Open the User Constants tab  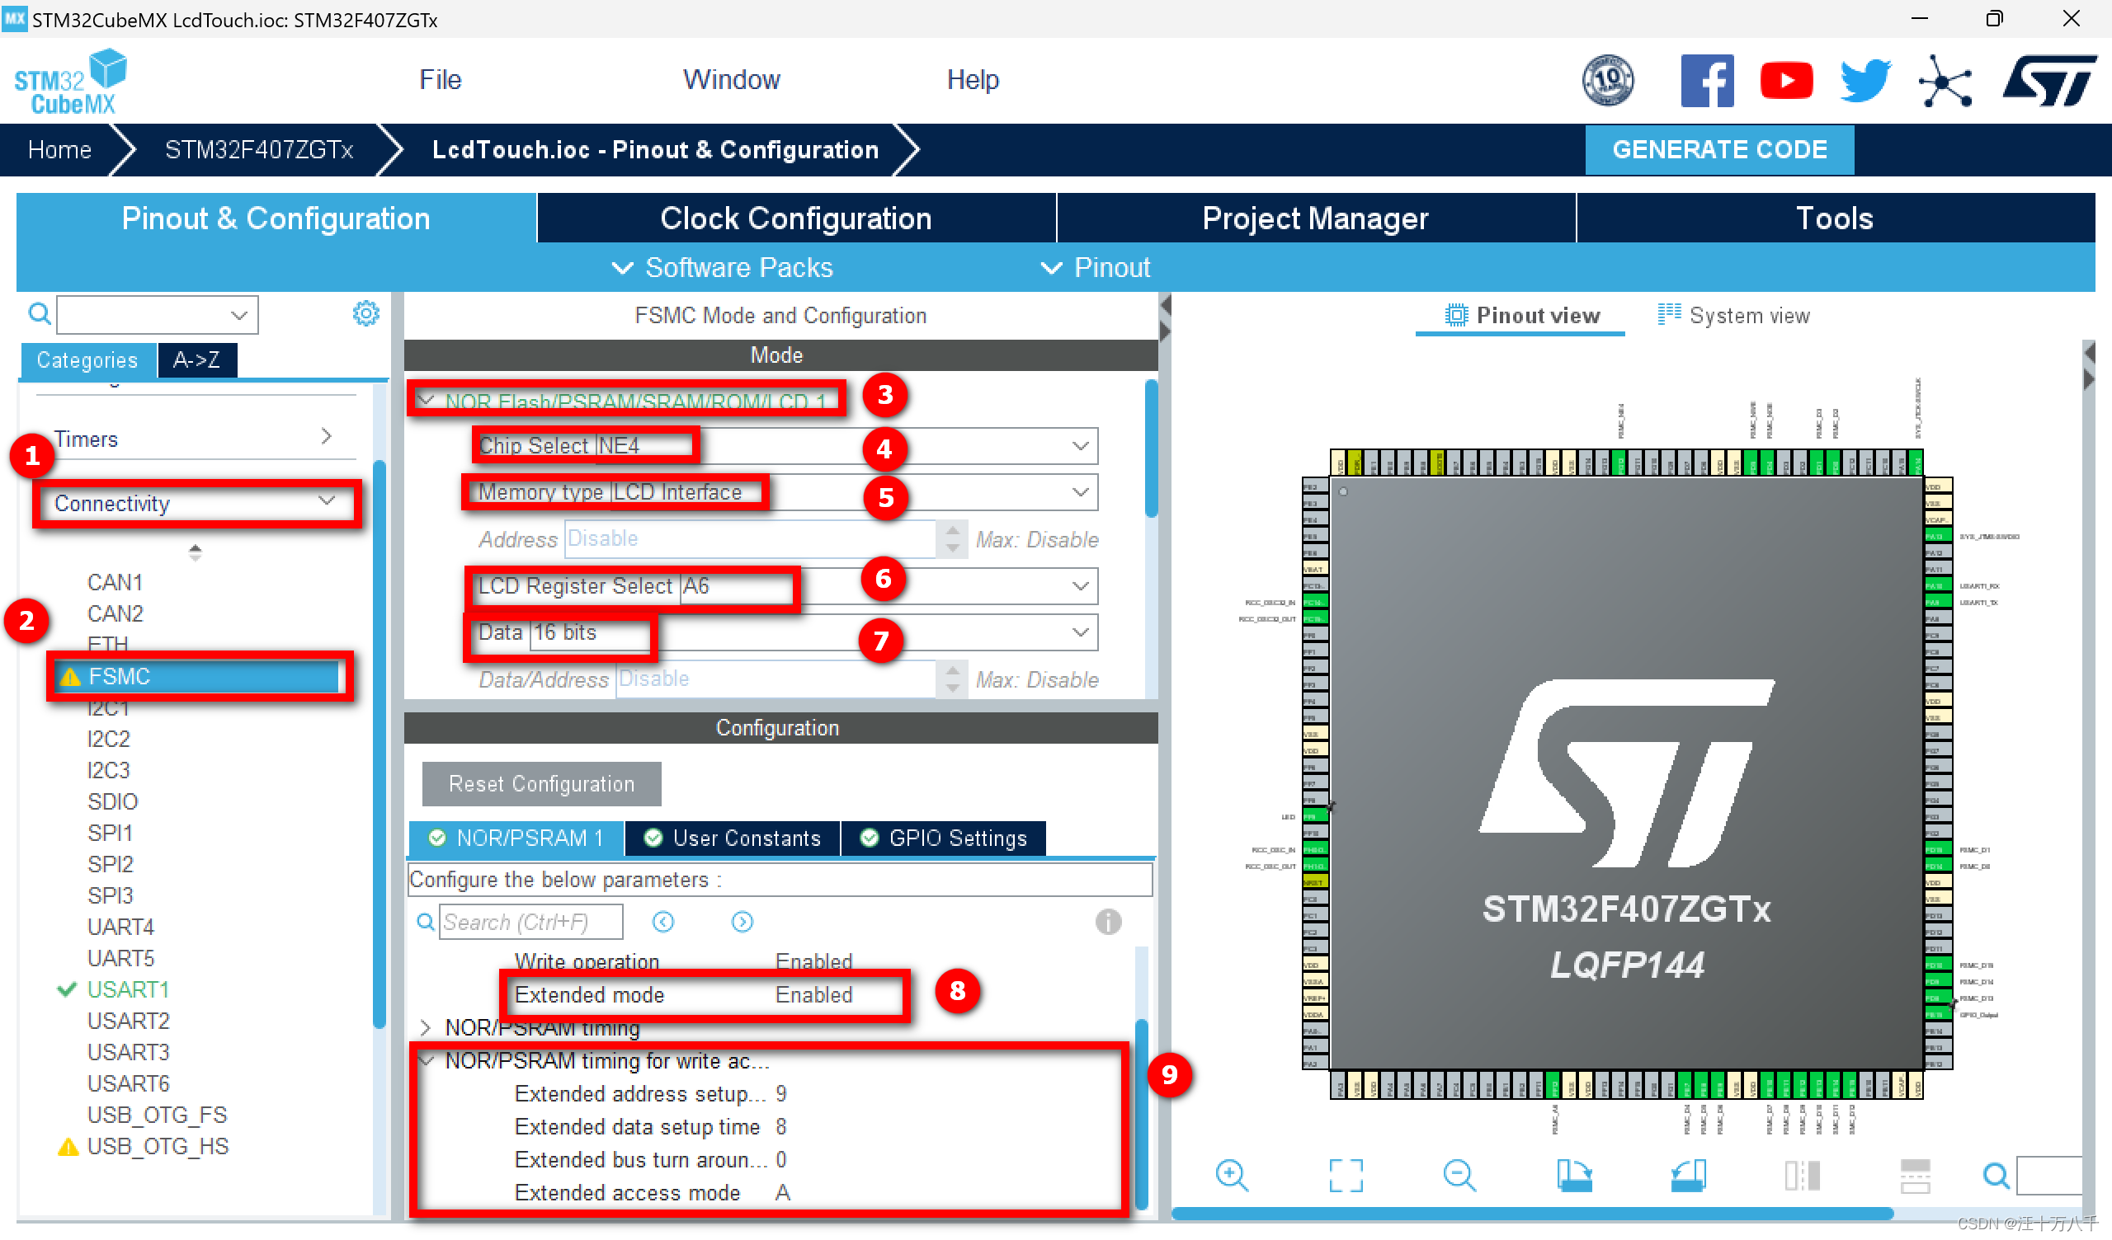(733, 838)
